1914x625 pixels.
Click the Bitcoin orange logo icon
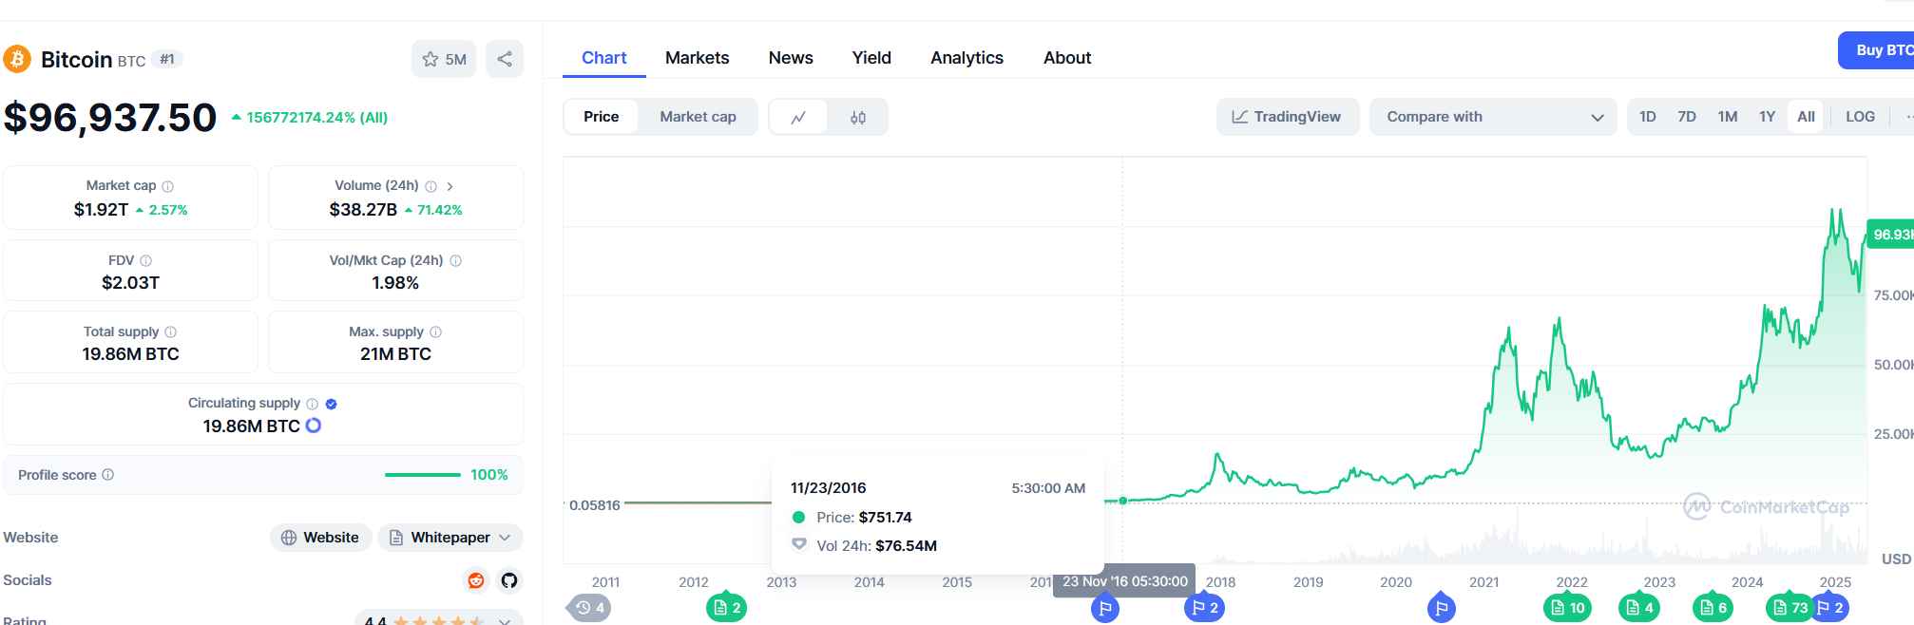click(17, 59)
